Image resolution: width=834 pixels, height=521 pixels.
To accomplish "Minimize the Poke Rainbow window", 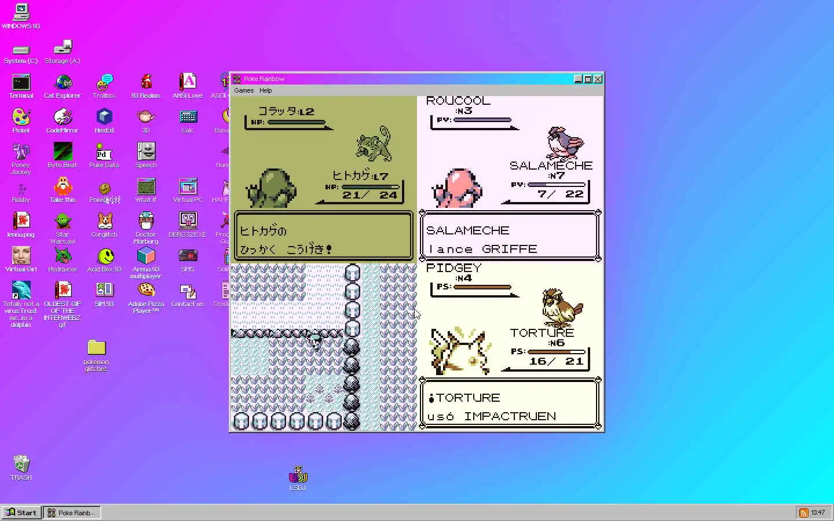I will click(578, 79).
